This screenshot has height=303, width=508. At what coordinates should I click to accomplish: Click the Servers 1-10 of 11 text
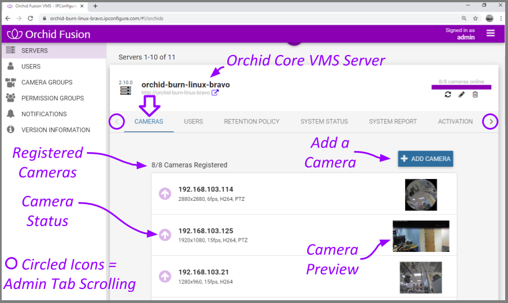coord(147,57)
